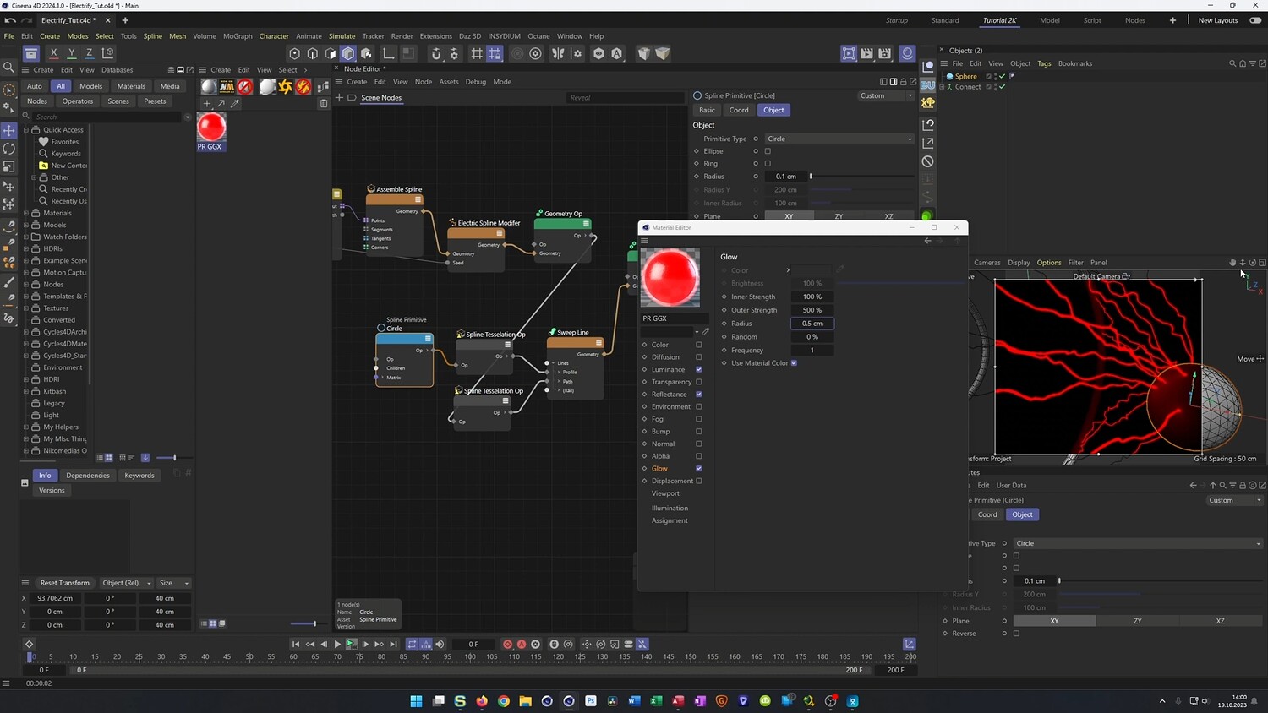Open Options menu in viewport
This screenshot has height=713, width=1268.
[x=1049, y=263]
